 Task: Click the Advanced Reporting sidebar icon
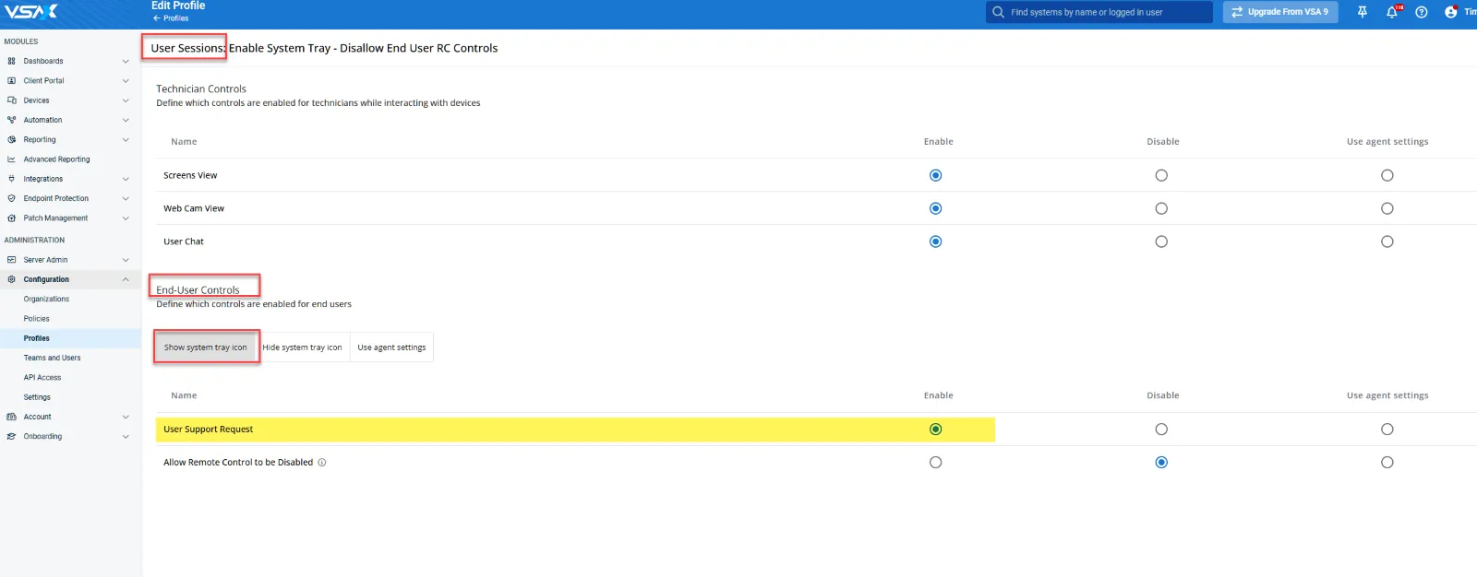(11, 159)
